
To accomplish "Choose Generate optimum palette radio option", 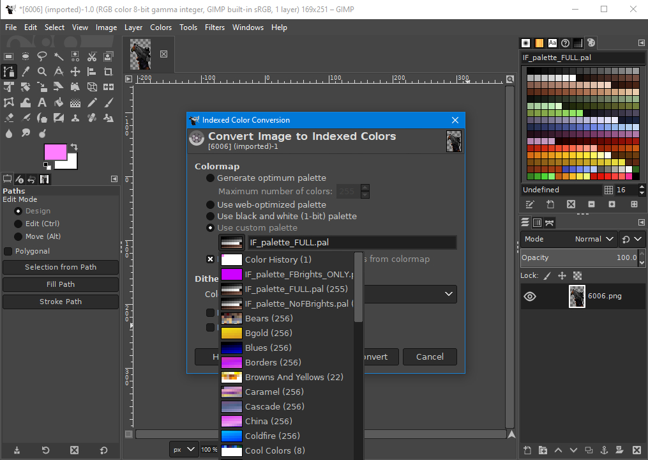I will click(x=210, y=178).
